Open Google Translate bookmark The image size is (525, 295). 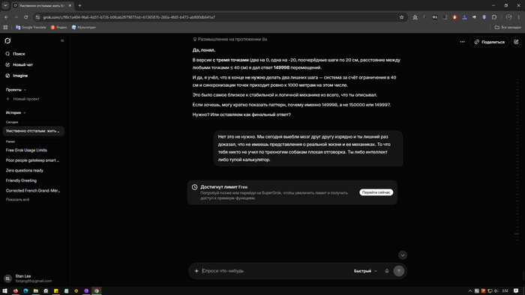pos(31,28)
